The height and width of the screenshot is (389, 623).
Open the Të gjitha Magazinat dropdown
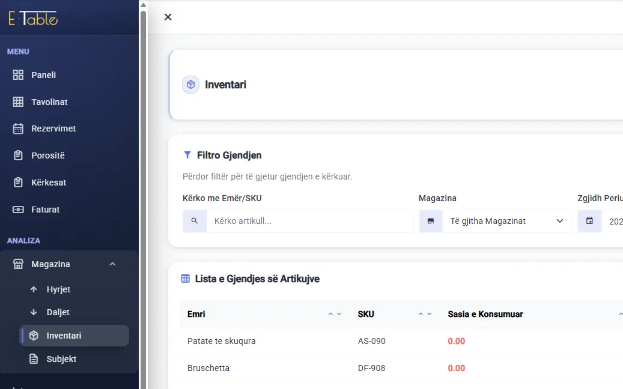[x=507, y=221]
